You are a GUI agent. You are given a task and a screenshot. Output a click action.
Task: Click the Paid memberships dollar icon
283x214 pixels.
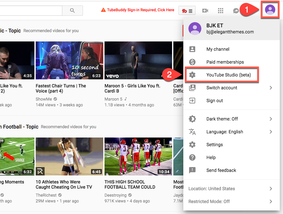tap(192, 62)
